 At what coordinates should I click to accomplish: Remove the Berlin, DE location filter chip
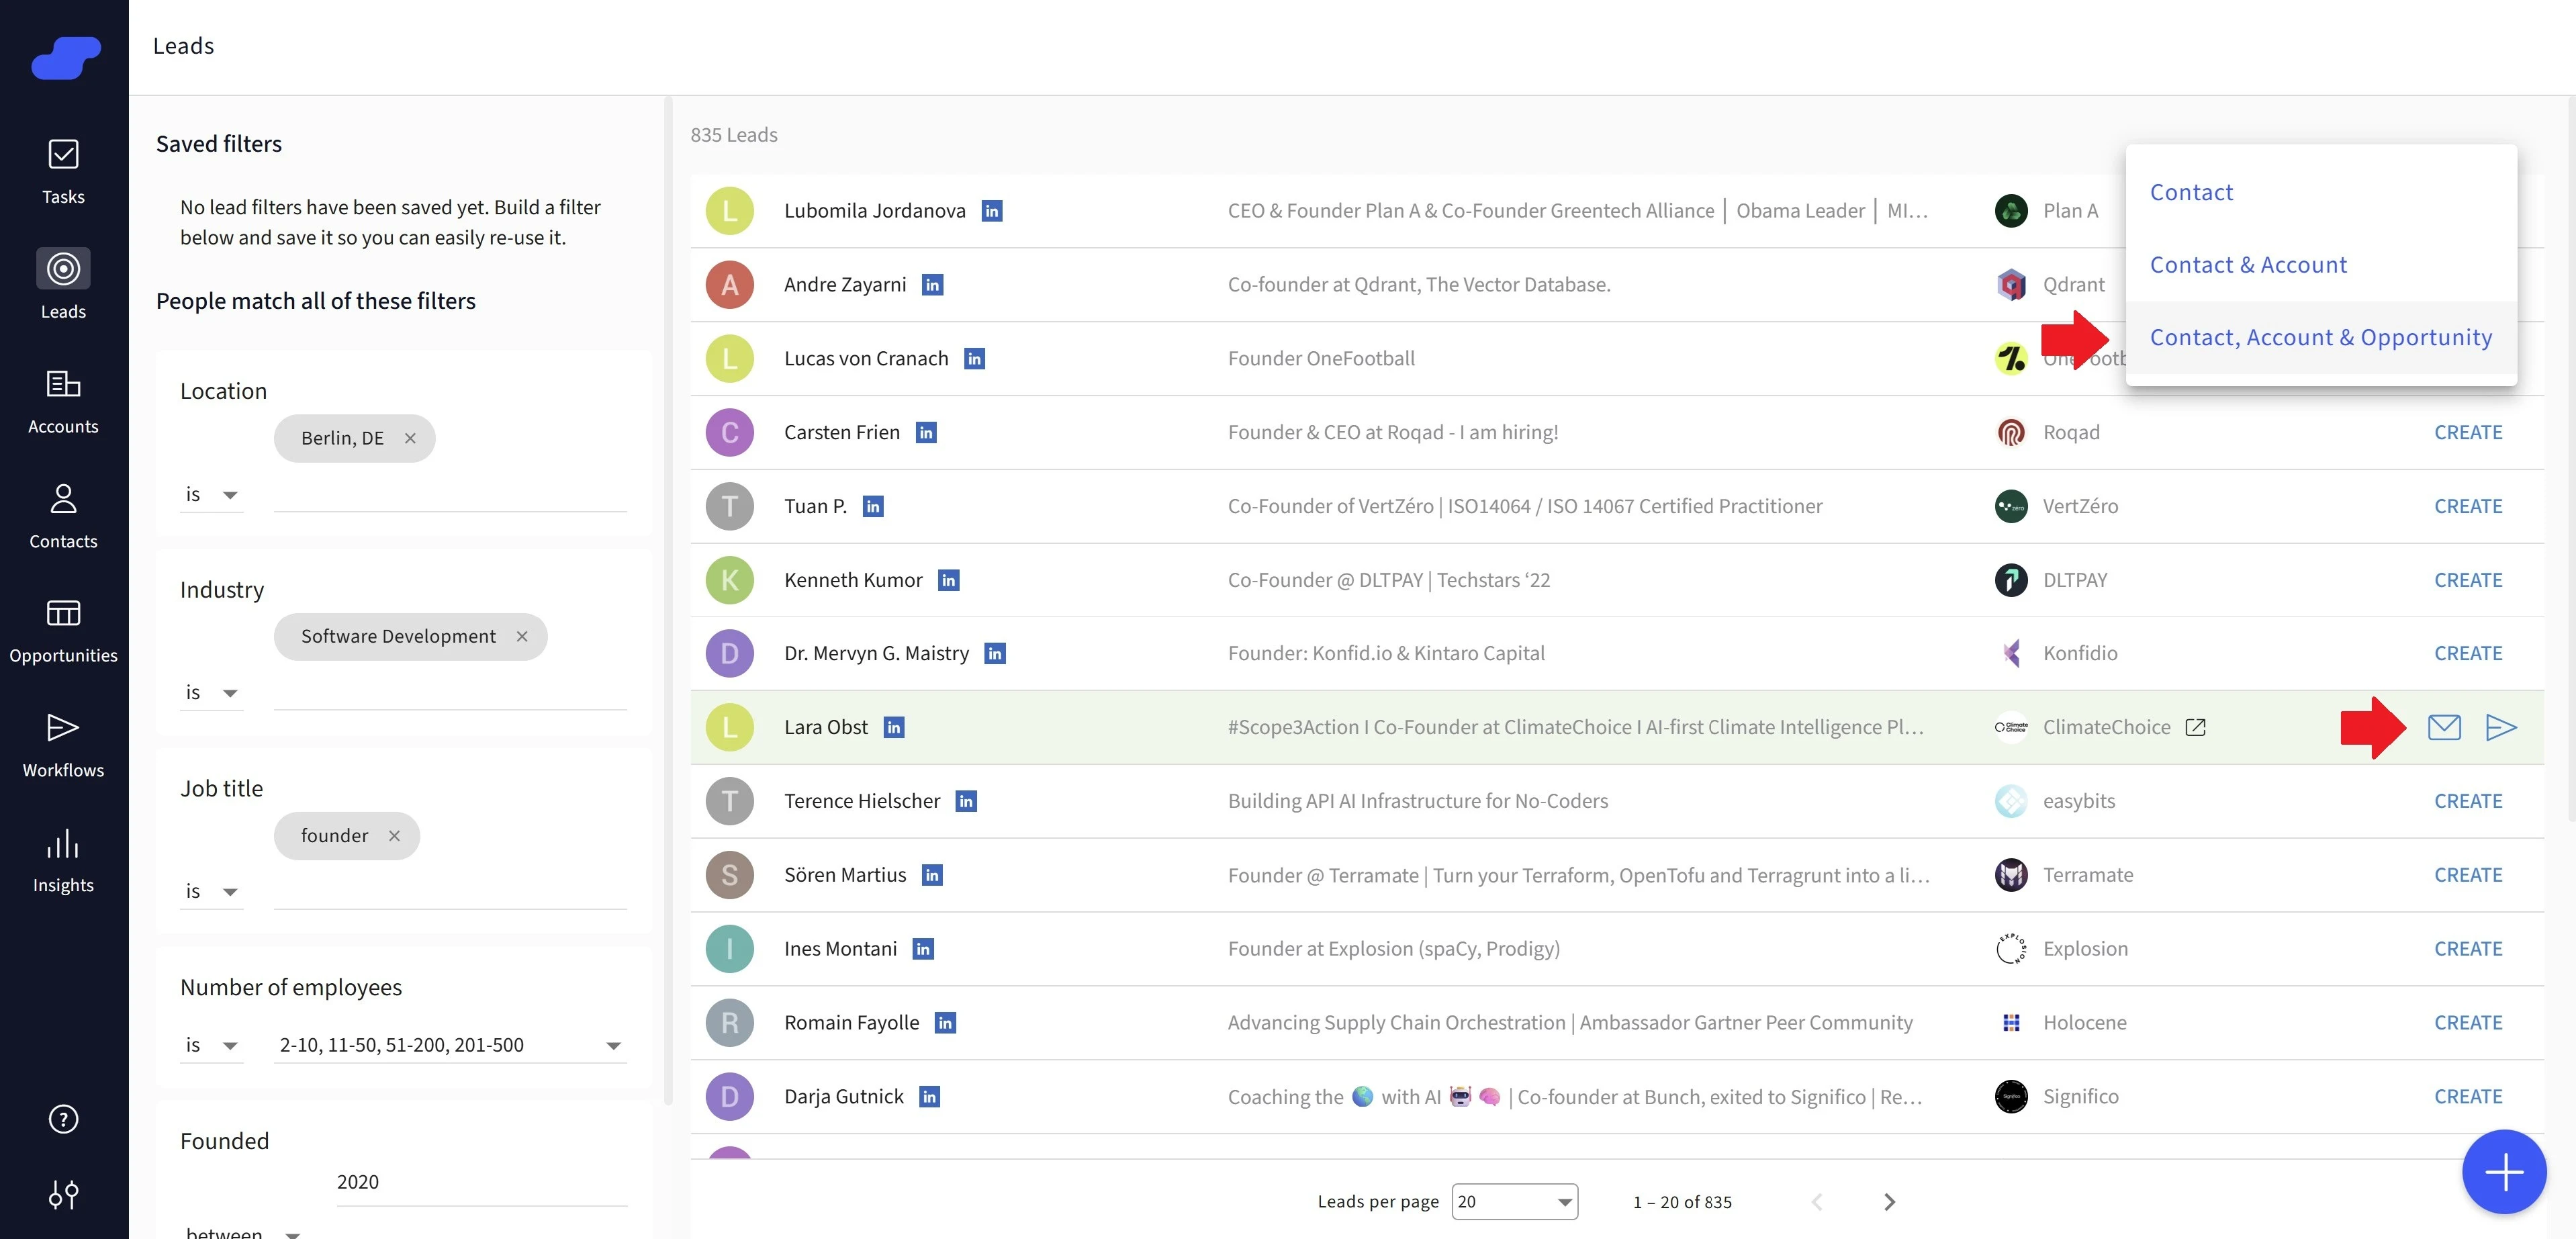tap(410, 438)
